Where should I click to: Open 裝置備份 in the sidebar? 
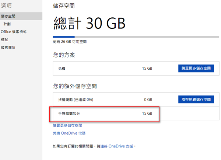tap(8, 47)
